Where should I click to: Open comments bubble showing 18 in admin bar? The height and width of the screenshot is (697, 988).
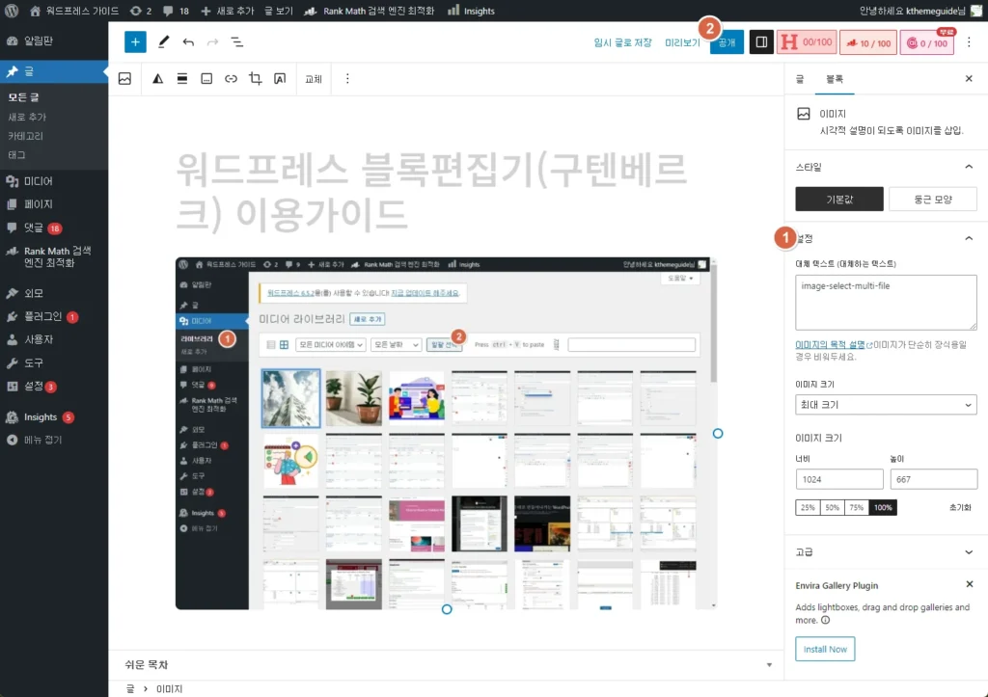[x=176, y=11]
